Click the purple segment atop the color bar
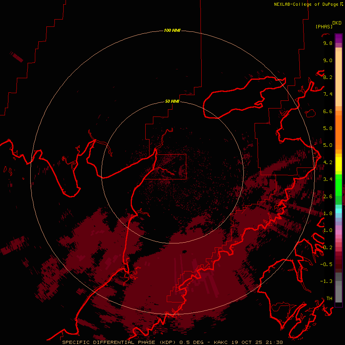 tap(338, 38)
